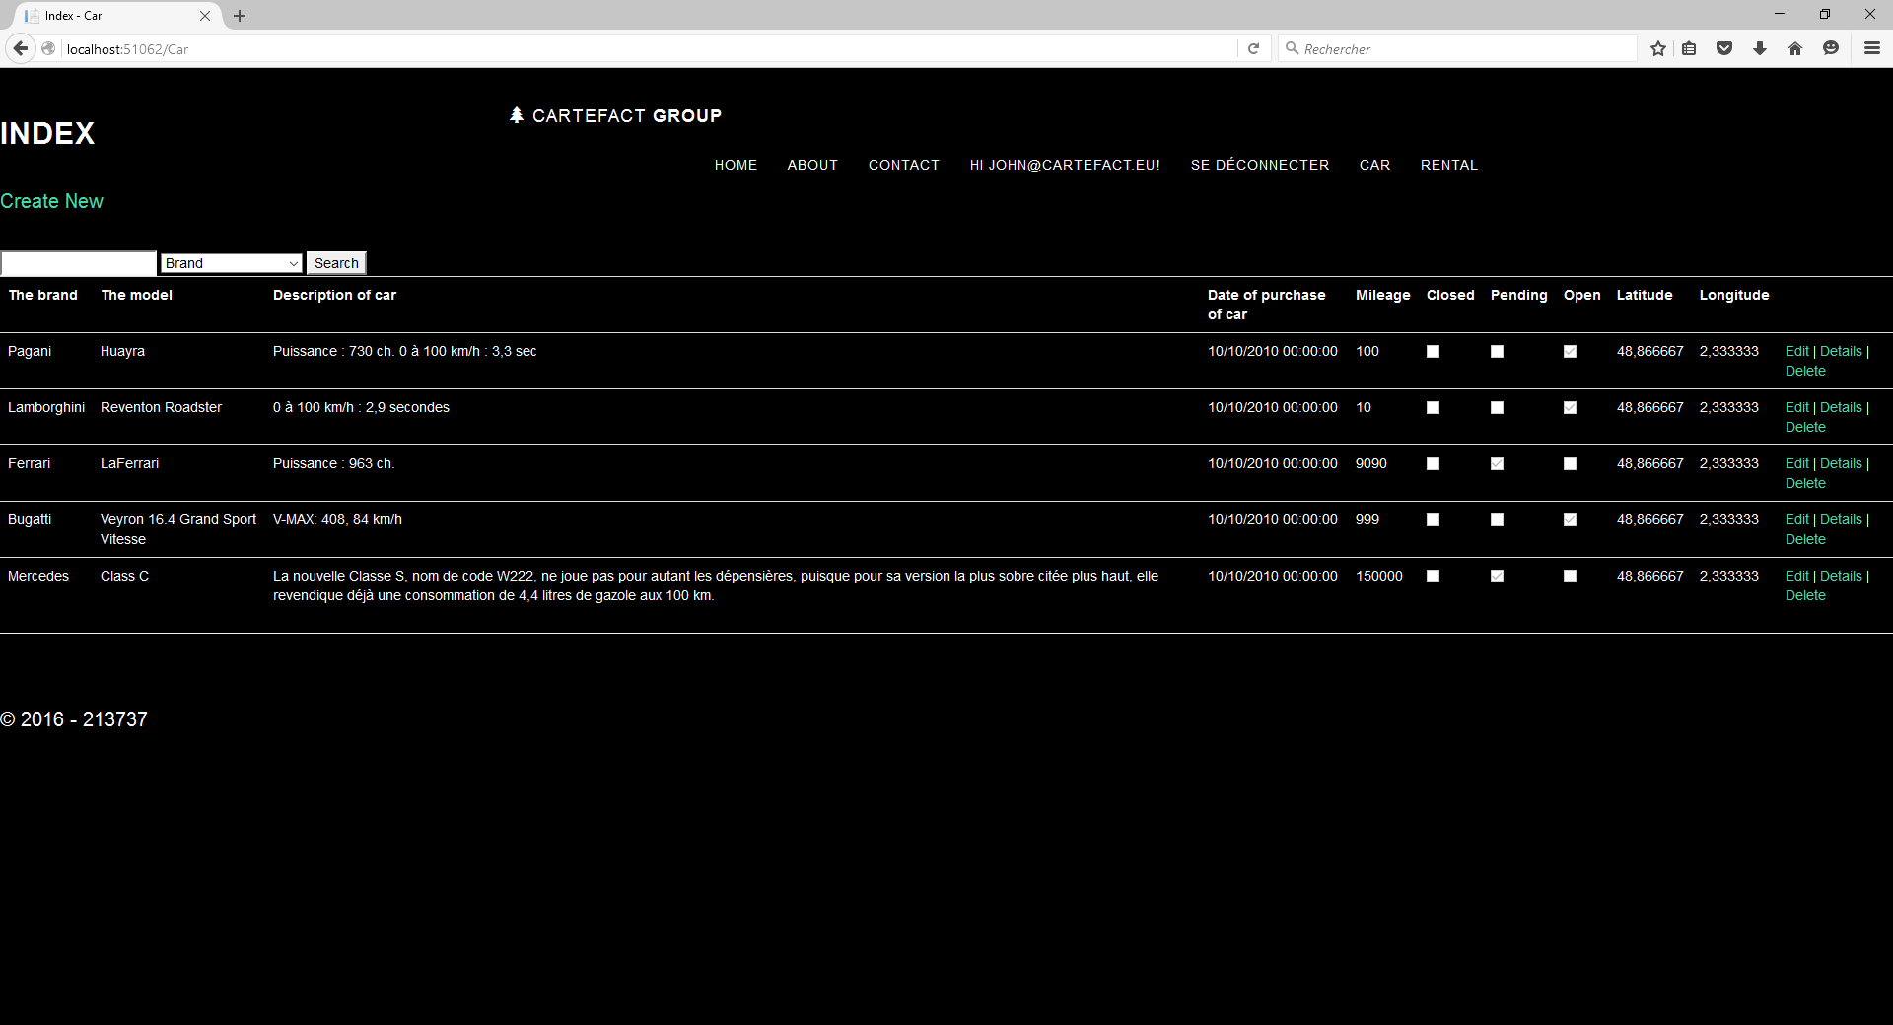Expand the Brand search filter dropdown
The height and width of the screenshot is (1025, 1893).
coord(232,263)
